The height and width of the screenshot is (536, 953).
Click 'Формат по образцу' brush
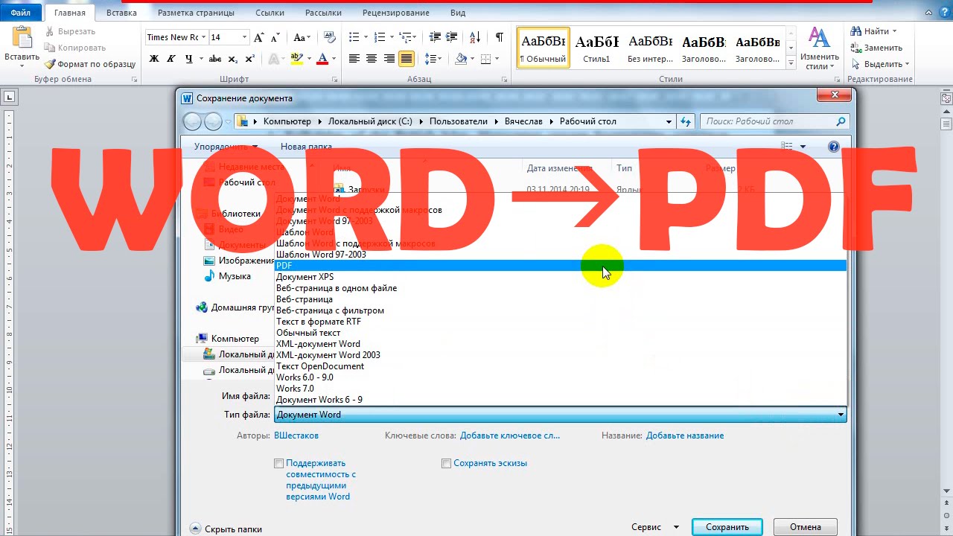tap(90, 64)
